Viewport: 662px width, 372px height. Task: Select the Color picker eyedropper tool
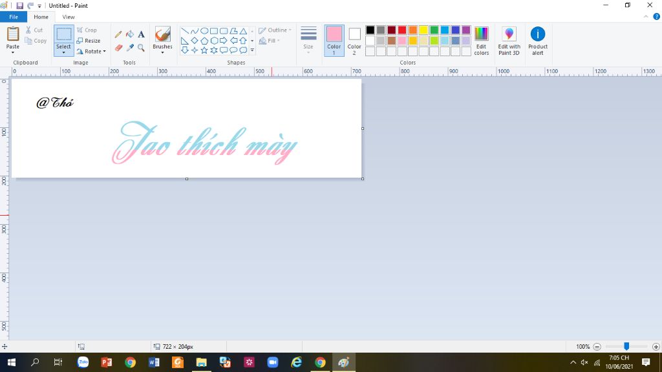[x=130, y=48]
